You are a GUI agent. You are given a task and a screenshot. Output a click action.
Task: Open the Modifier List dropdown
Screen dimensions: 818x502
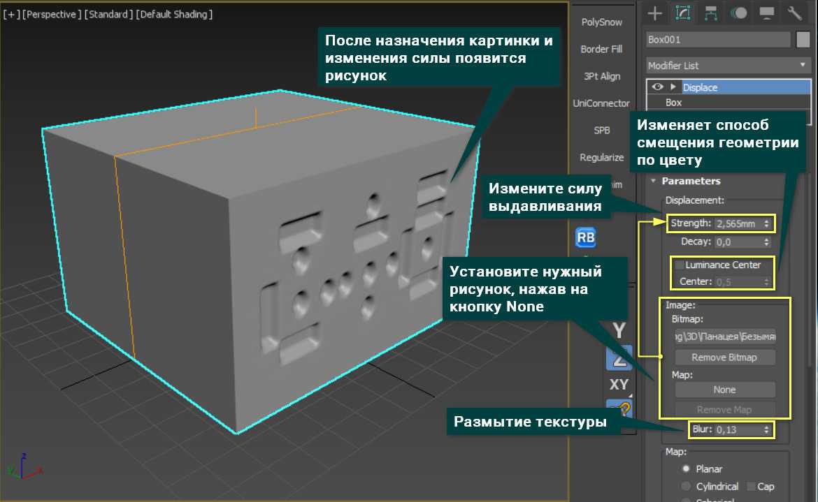pos(728,66)
